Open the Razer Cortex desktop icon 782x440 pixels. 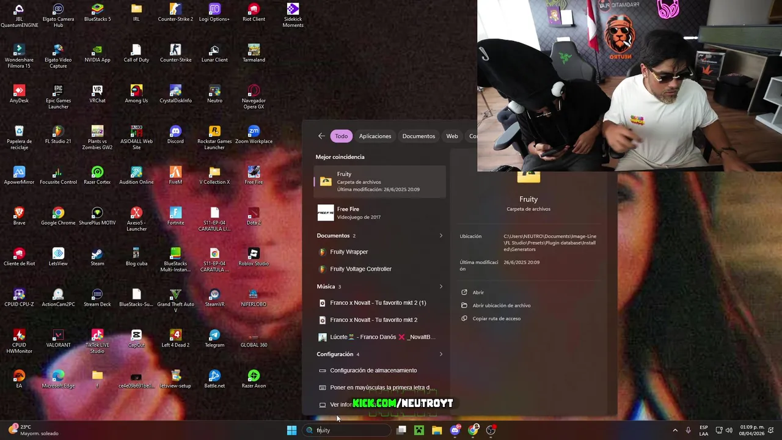97,175
